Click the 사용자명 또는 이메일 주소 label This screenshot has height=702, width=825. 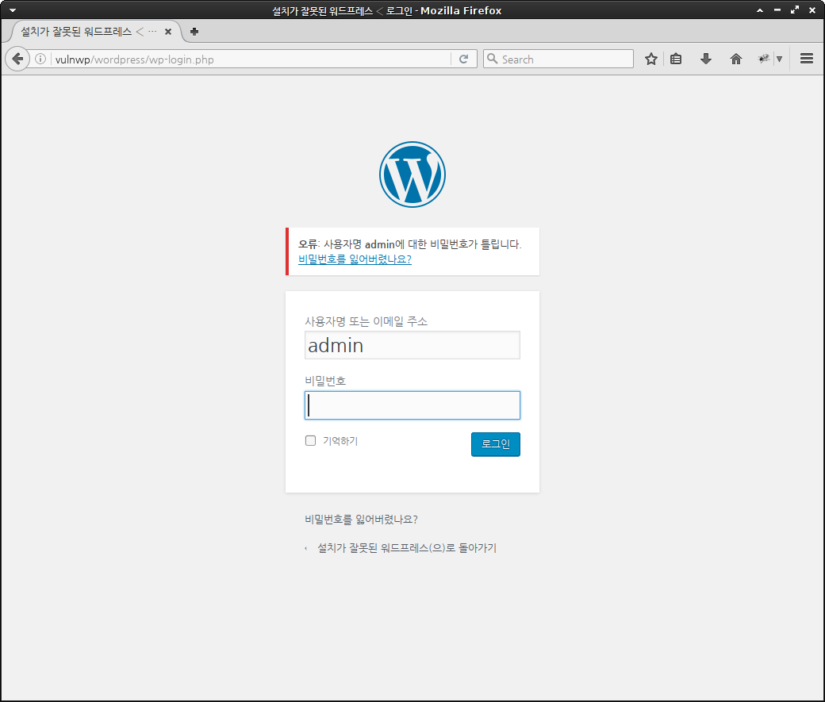point(366,321)
